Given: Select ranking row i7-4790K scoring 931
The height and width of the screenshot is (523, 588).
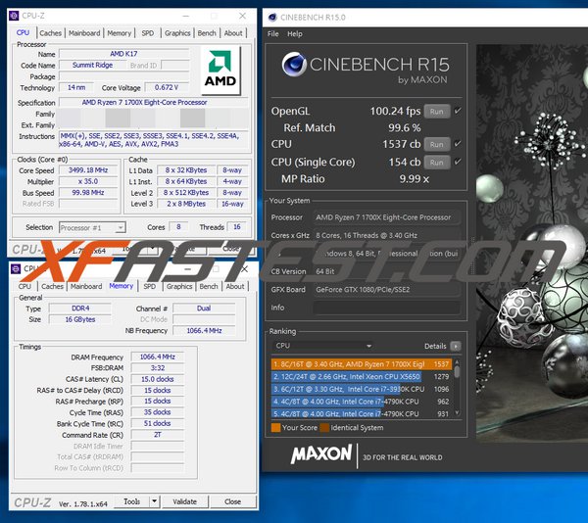Looking at the screenshot, I should click(x=362, y=413).
